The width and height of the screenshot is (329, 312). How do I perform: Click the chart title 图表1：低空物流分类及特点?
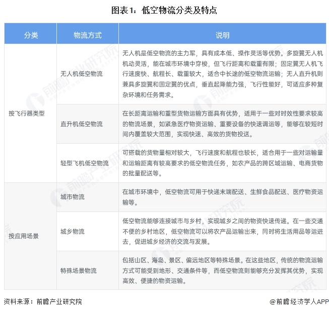[164, 10]
